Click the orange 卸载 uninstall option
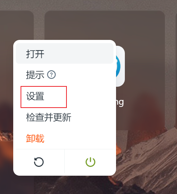 pyautogui.click(x=35, y=138)
